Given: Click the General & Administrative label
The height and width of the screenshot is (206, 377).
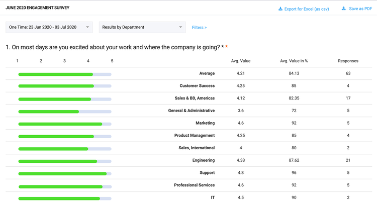Looking at the screenshot, I should click(191, 111).
